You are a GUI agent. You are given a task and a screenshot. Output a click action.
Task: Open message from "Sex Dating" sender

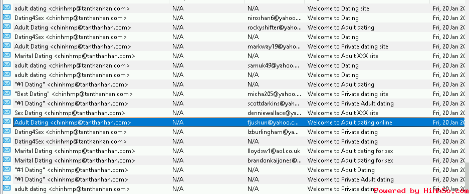(x=70, y=113)
